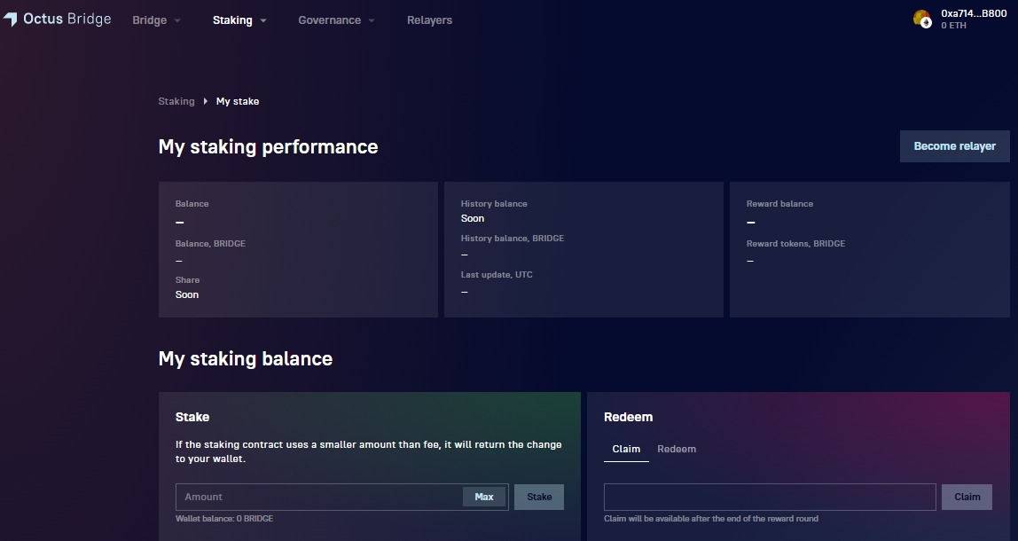Viewport: 1018px width, 541px height.
Task: Click the Balance, BRIDGE label
Action: point(210,244)
